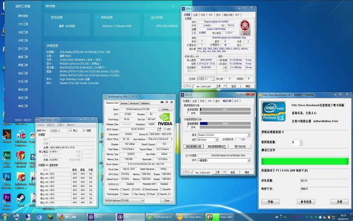Click the Intel Pentium logo in Fritz Chess Benchmark
Screen dimensions: 353x221
pyautogui.click(x=274, y=111)
